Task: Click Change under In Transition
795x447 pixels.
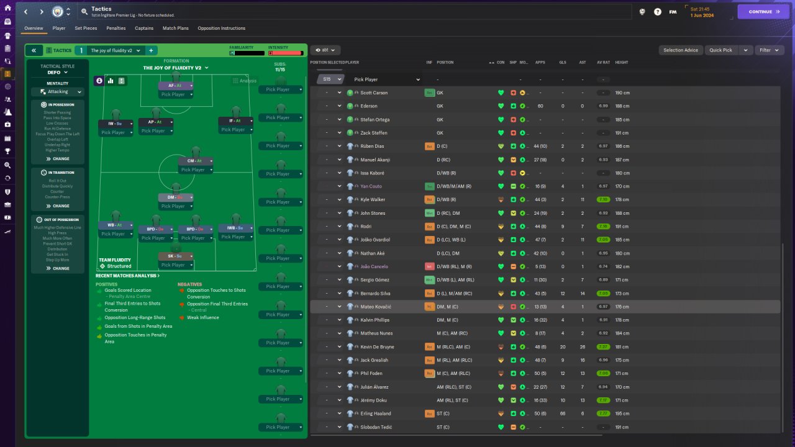Action: pyautogui.click(x=58, y=206)
